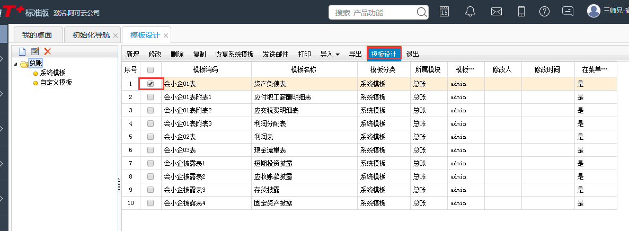Click the highlighted 模板设计 toolbar button
This screenshot has width=629, height=231.
tap(384, 54)
